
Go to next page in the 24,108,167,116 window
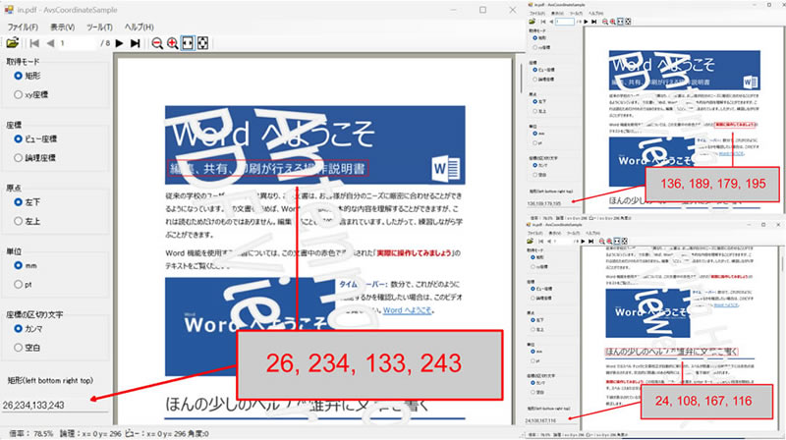tap(583, 241)
